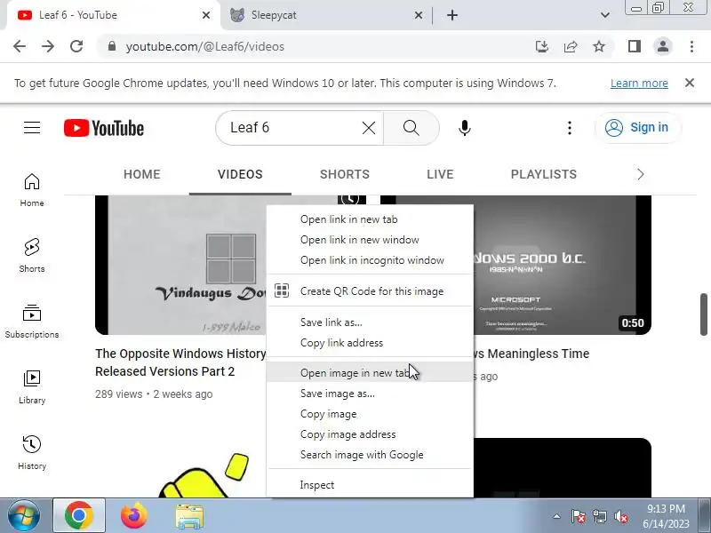Open the tab search dropdown arrow
The width and height of the screenshot is (711, 533).
605,15
